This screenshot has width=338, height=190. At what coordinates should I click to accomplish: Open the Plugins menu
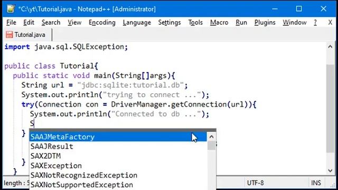click(x=265, y=22)
